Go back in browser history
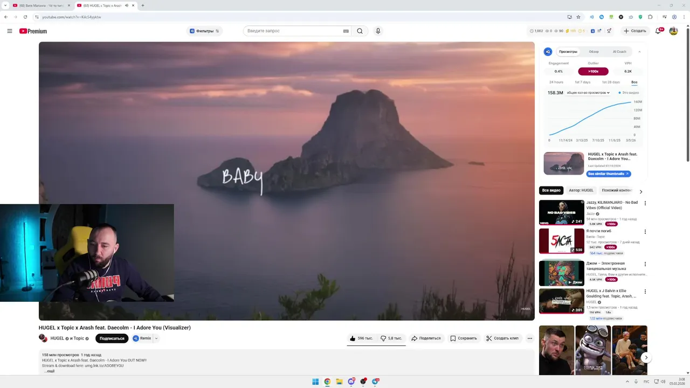 tap(6, 17)
